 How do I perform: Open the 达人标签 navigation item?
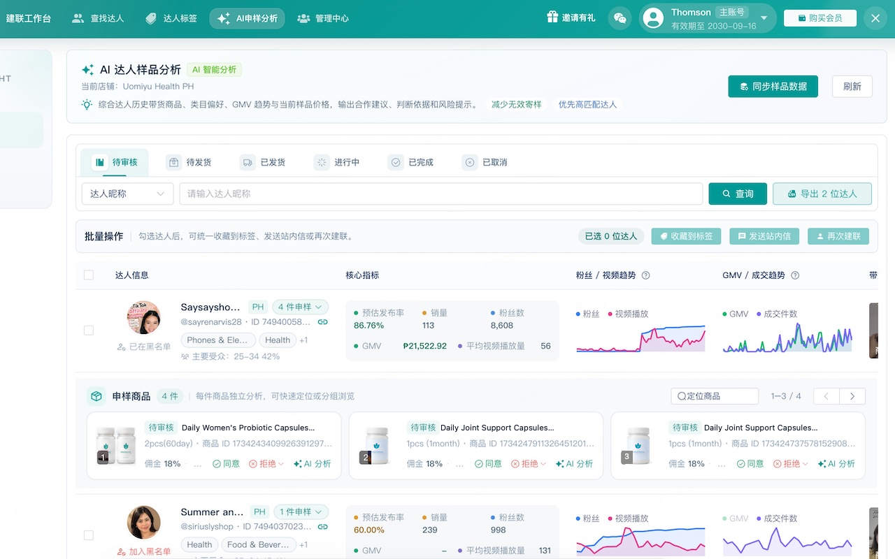pyautogui.click(x=171, y=18)
